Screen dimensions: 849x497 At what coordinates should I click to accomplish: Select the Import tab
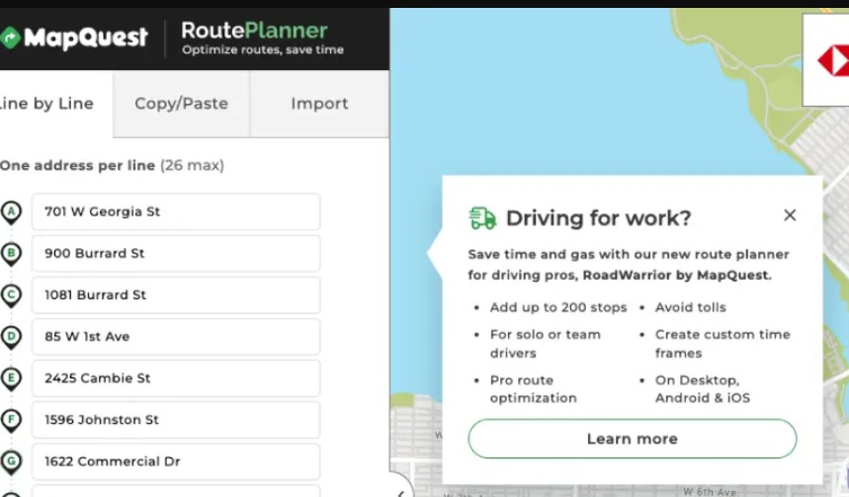[x=319, y=104]
